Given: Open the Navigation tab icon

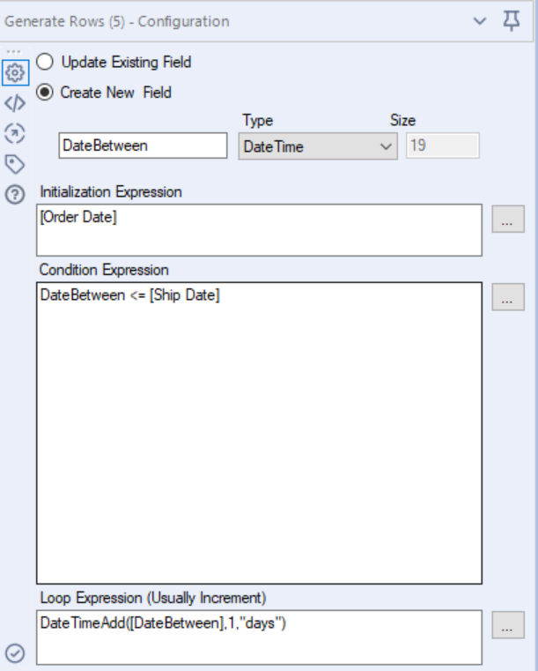Looking at the screenshot, I should coord(16,133).
